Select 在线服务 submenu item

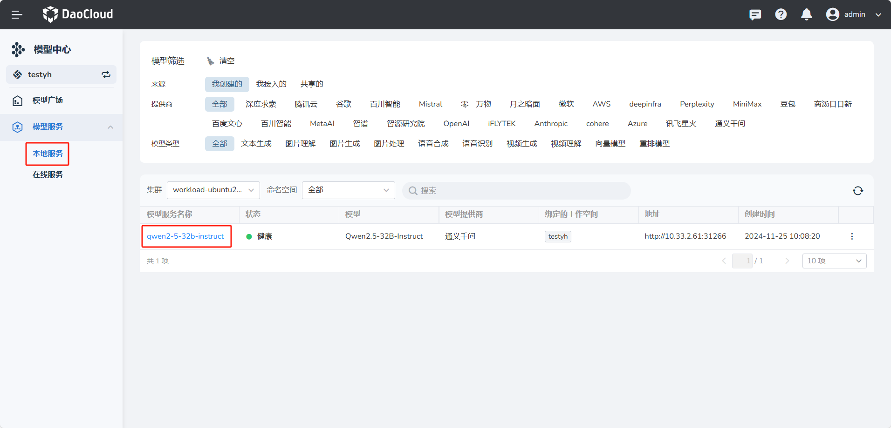pyautogui.click(x=48, y=174)
